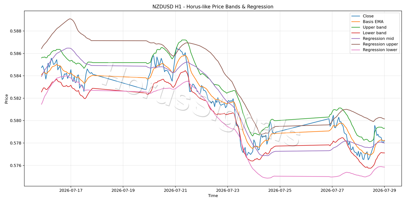Click the Basis EMA legend label
Image resolution: width=406 pixels, height=203 pixels.
(373, 22)
